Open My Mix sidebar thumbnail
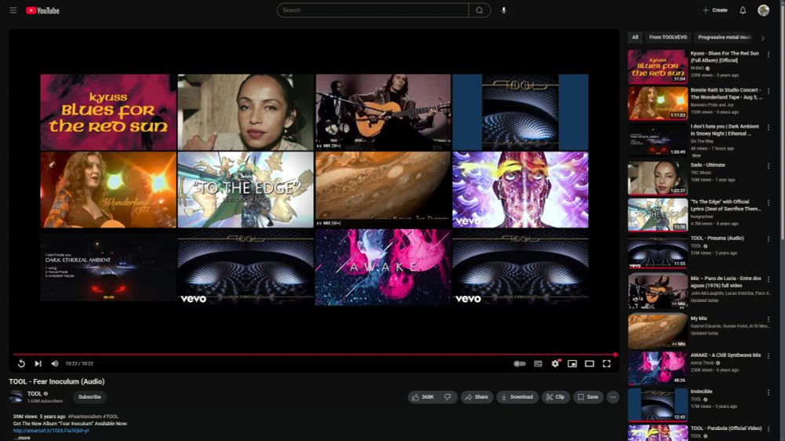This screenshot has height=441, width=785. (658, 330)
